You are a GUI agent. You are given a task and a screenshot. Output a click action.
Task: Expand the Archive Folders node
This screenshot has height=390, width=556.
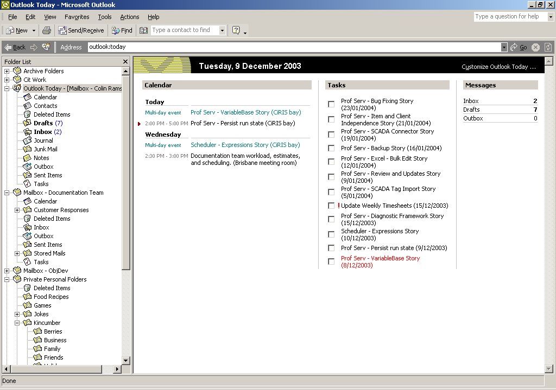(7, 71)
